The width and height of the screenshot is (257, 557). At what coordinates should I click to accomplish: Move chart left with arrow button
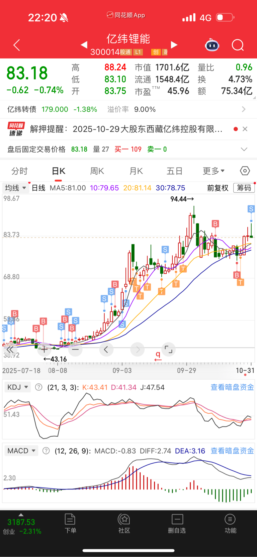pos(106,350)
